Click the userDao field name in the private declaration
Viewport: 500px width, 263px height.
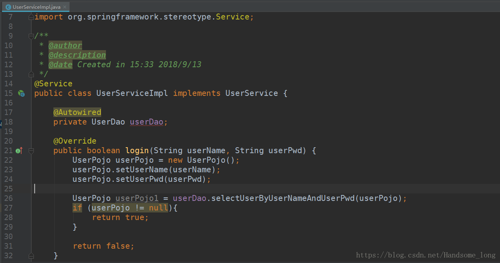tap(147, 122)
